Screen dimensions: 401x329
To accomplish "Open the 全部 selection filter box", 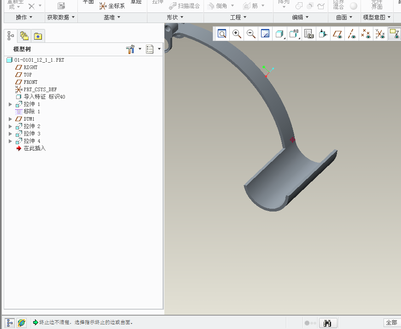I will pos(391,323).
